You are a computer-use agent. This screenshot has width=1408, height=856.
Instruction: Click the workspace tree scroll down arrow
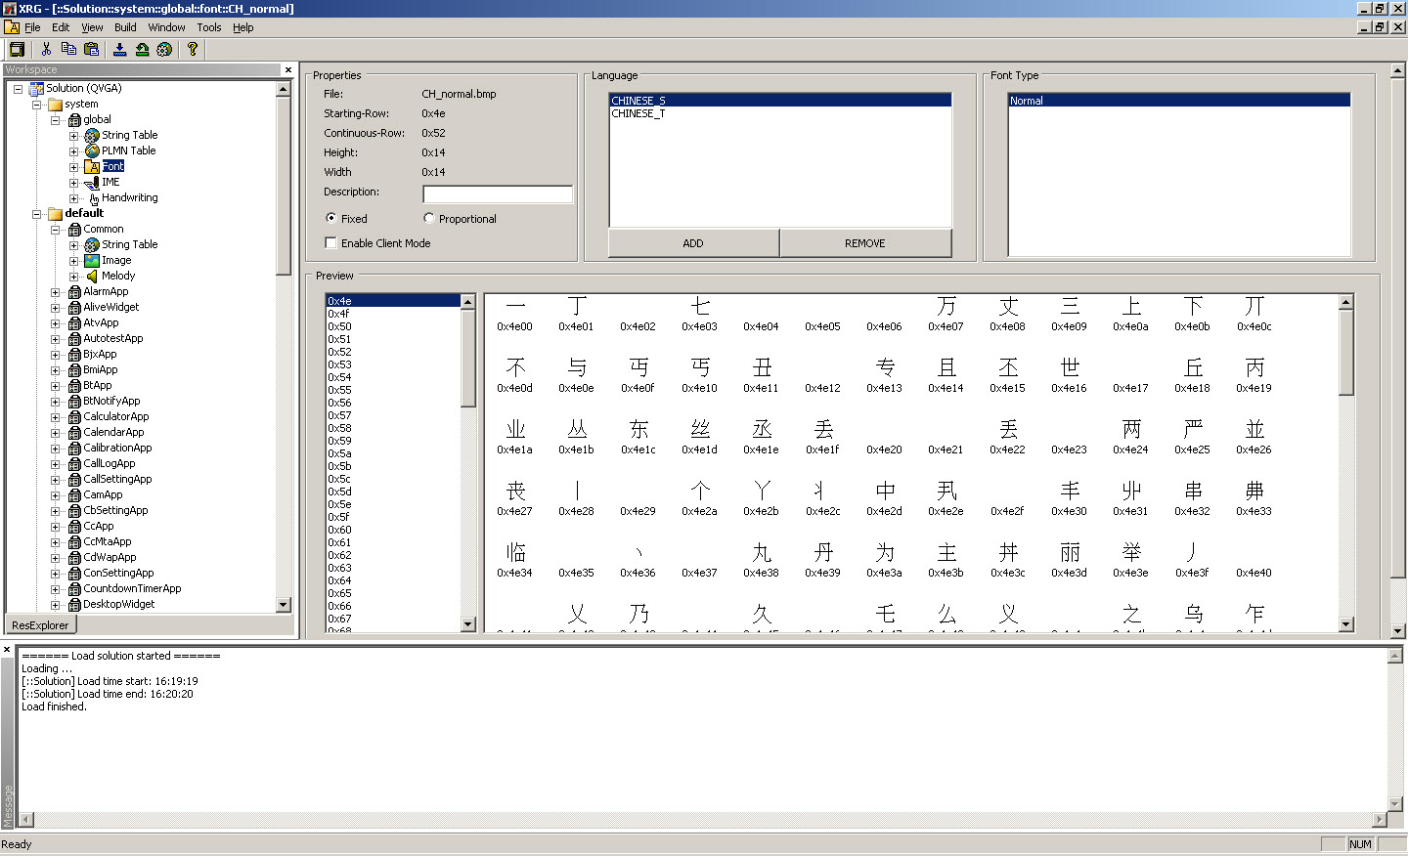click(x=284, y=605)
